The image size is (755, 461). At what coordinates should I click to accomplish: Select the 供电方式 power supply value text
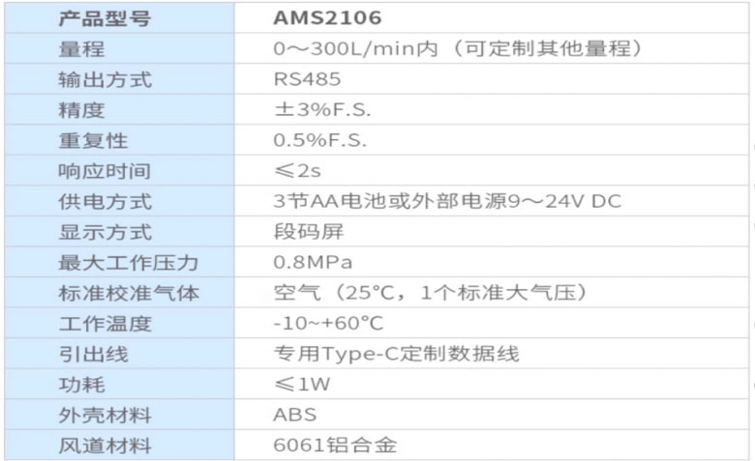447,201
